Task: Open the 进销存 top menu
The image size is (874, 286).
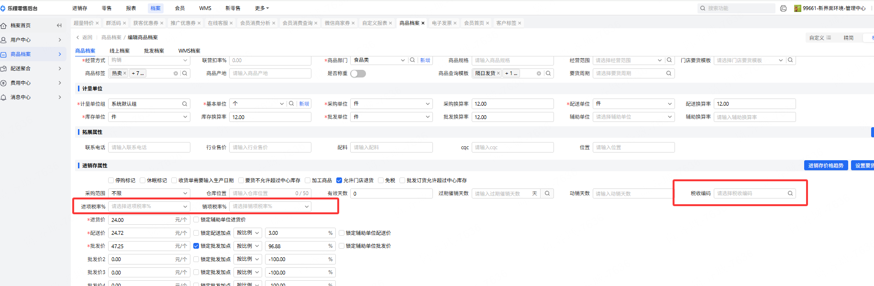Action: point(80,8)
